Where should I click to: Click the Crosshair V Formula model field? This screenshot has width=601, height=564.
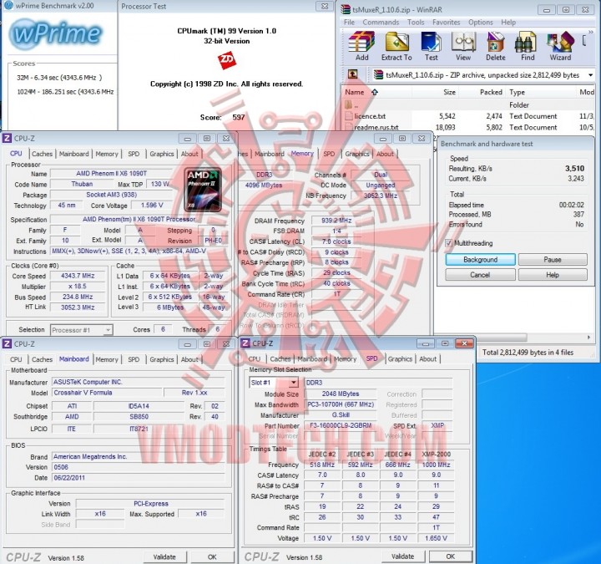pyautogui.click(x=108, y=393)
